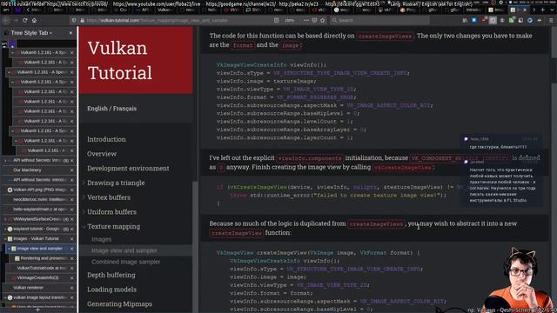Switch language to Français link
The width and height of the screenshot is (557, 313).
point(125,108)
